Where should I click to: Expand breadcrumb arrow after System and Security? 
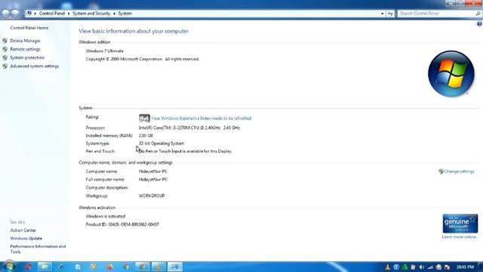[114, 14]
